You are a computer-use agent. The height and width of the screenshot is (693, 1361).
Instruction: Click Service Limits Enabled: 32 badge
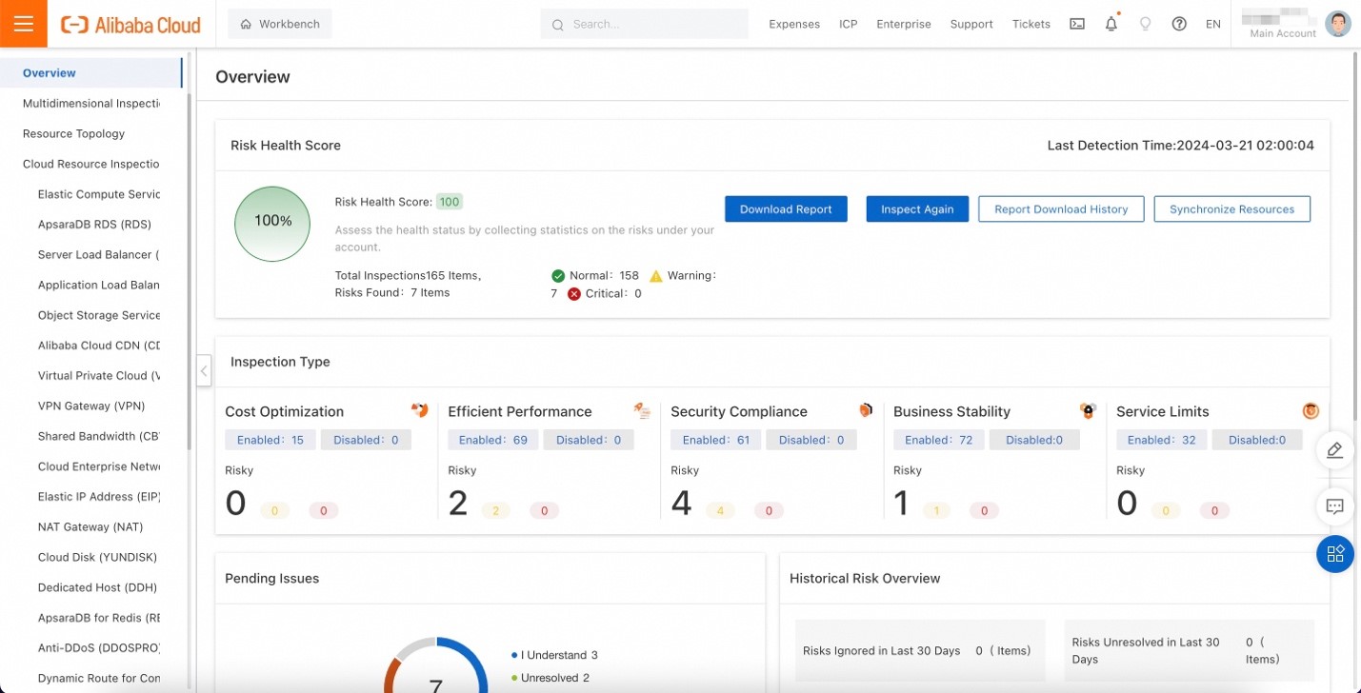[x=1162, y=440]
